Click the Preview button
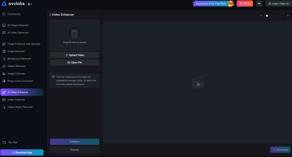The height and width of the screenshot is (157, 292). tap(75, 150)
